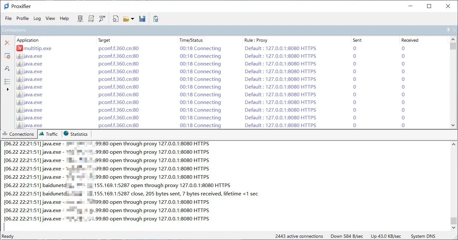
Task: Open the Proxification Rules icon
Action: coord(91,19)
